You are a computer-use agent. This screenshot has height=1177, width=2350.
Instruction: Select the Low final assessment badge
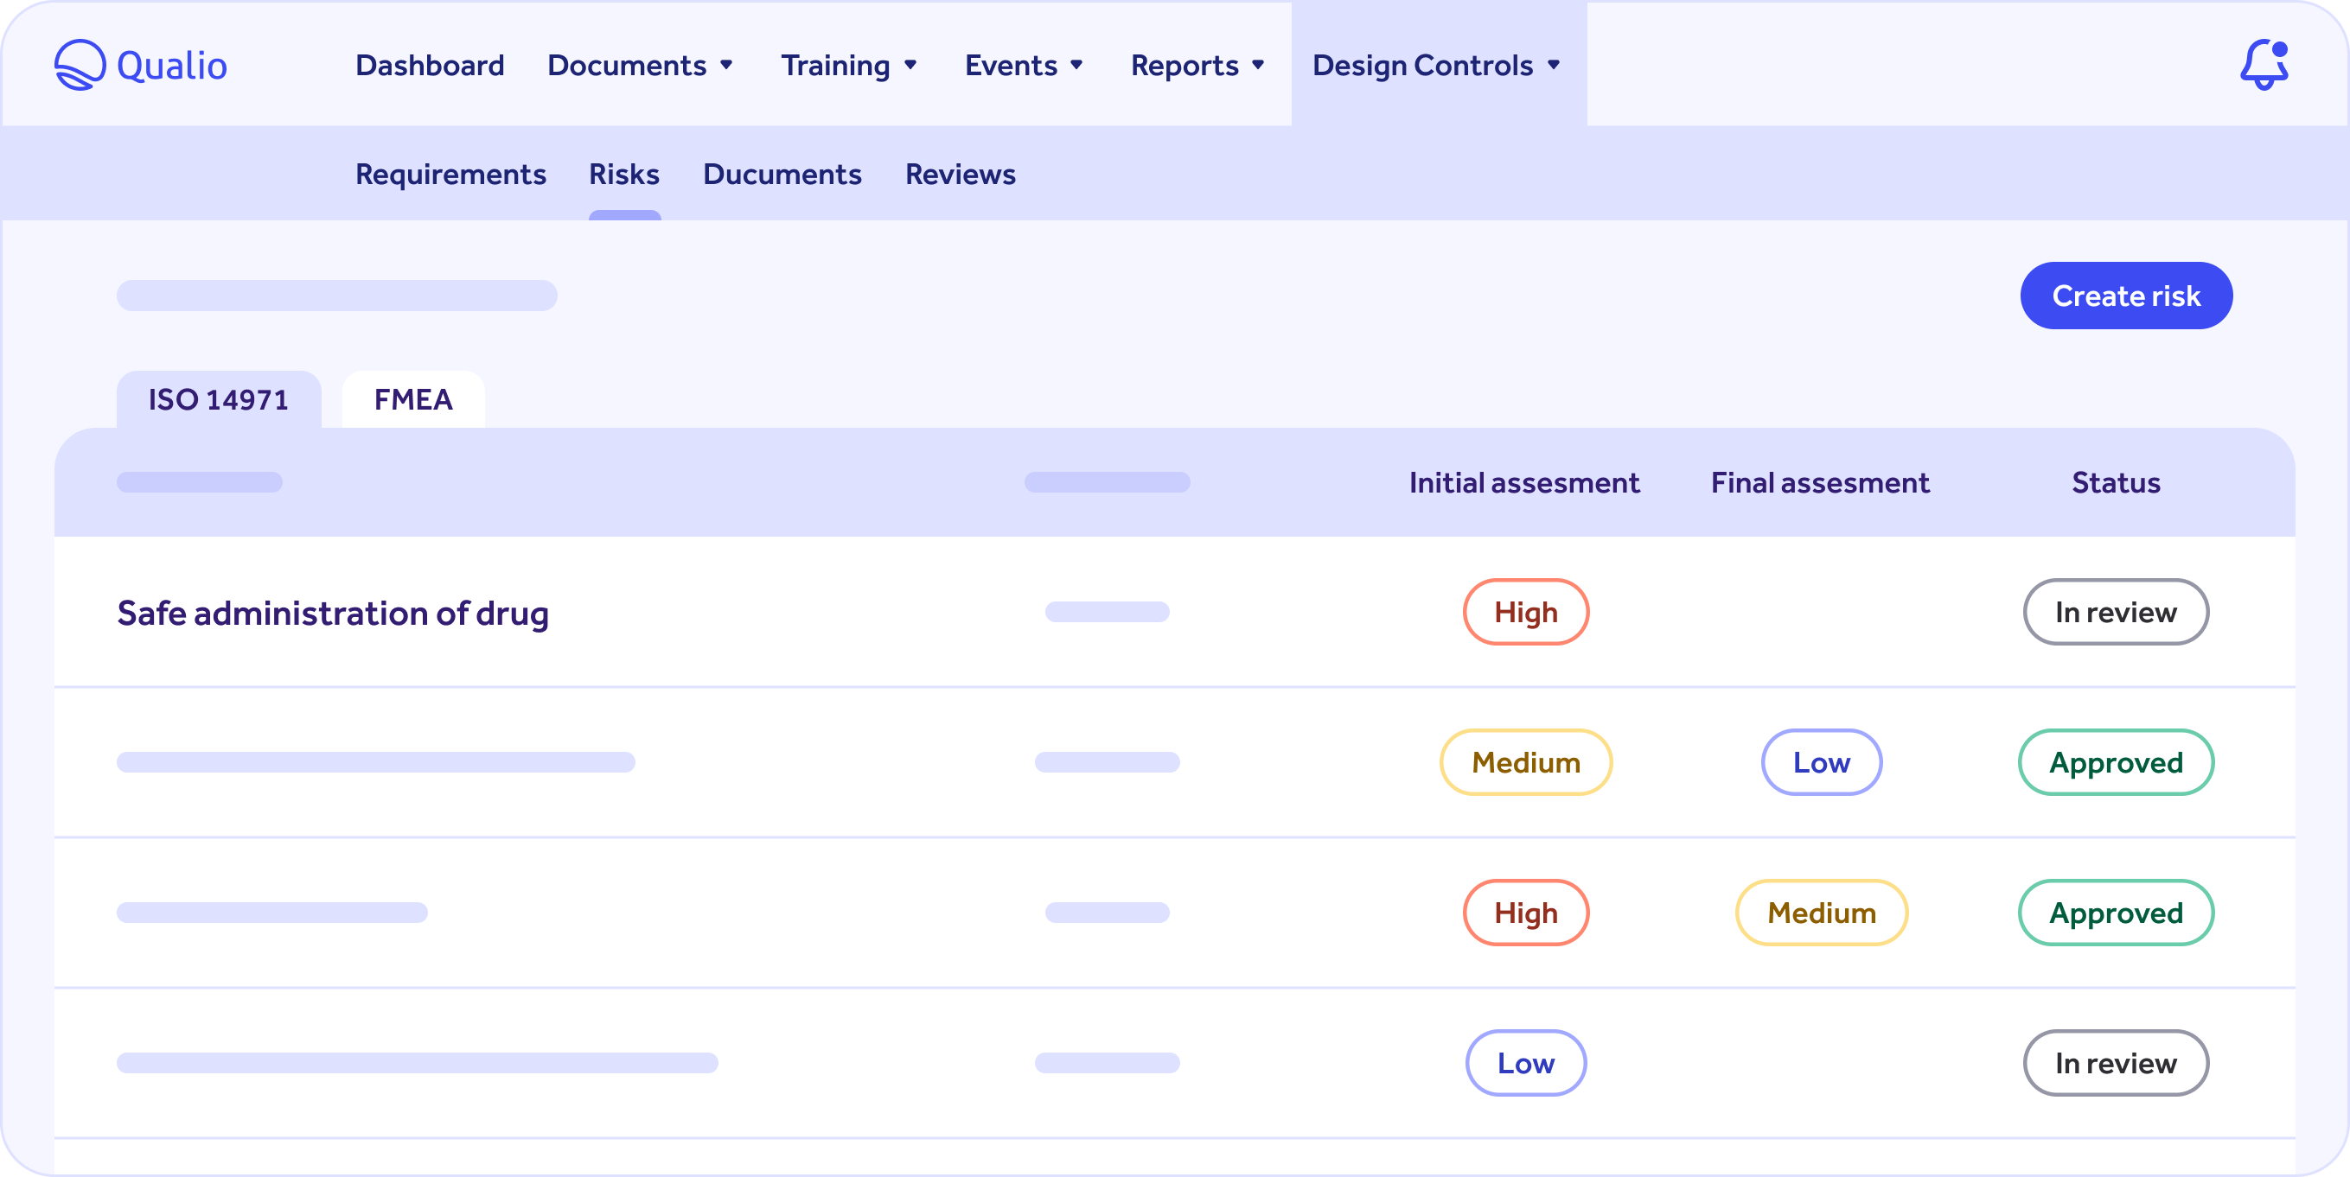point(1820,762)
